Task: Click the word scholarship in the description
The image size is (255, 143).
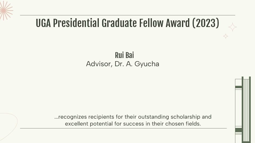Action: [x=185, y=117]
